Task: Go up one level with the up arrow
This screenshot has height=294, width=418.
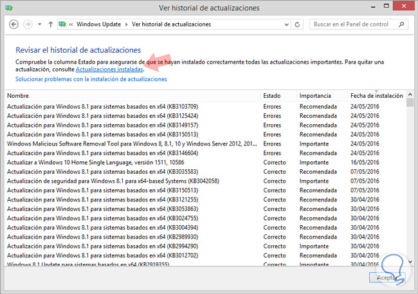Action: [50, 24]
